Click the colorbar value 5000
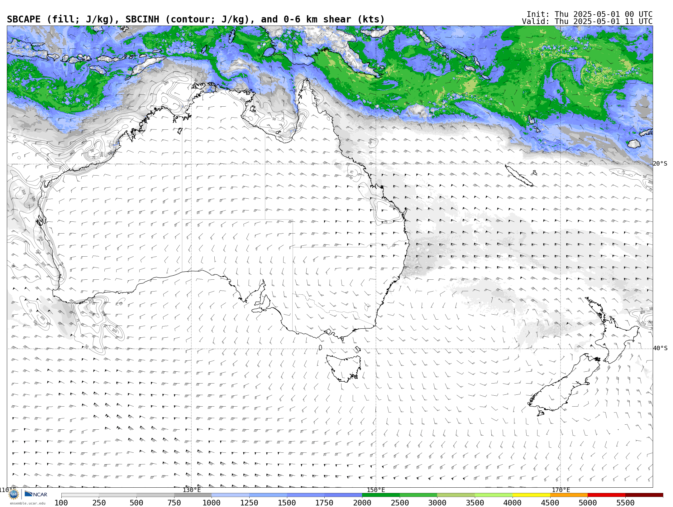 tap(588, 503)
